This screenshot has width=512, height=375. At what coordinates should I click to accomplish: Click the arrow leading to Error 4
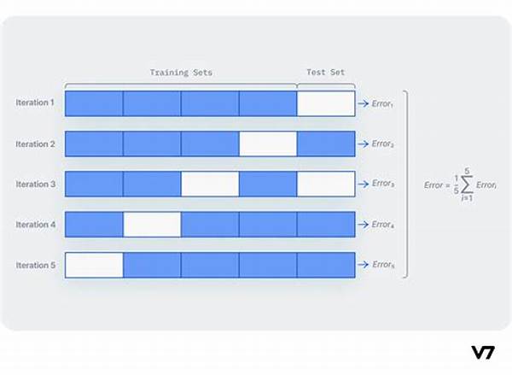pyautogui.click(x=364, y=225)
